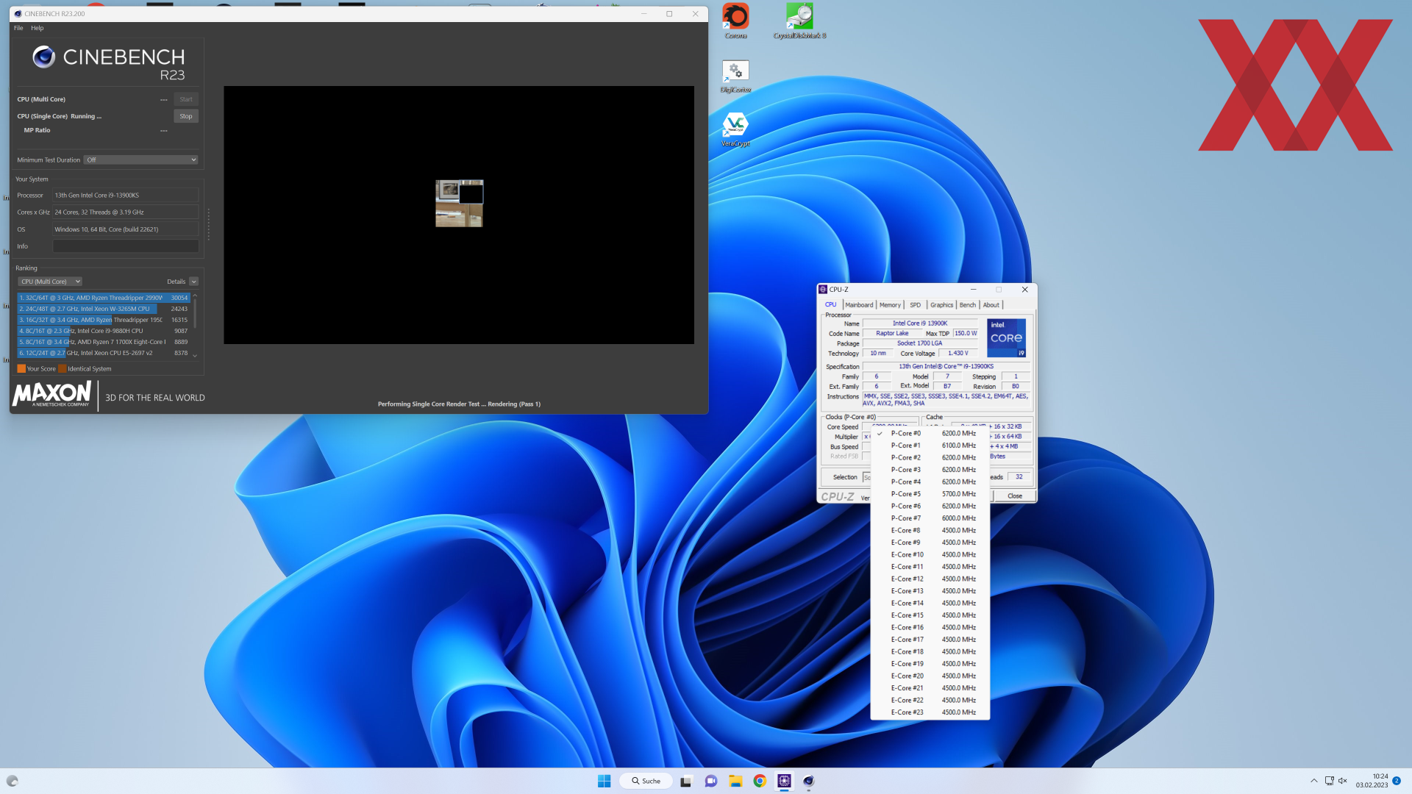Open Google Chrome from the taskbar
1412x794 pixels.
pyautogui.click(x=760, y=781)
